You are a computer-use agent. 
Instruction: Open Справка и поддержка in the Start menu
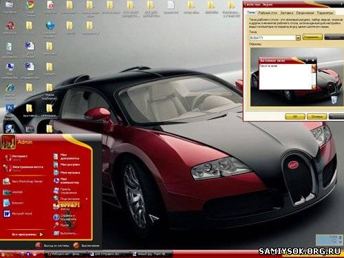[x=65, y=217]
